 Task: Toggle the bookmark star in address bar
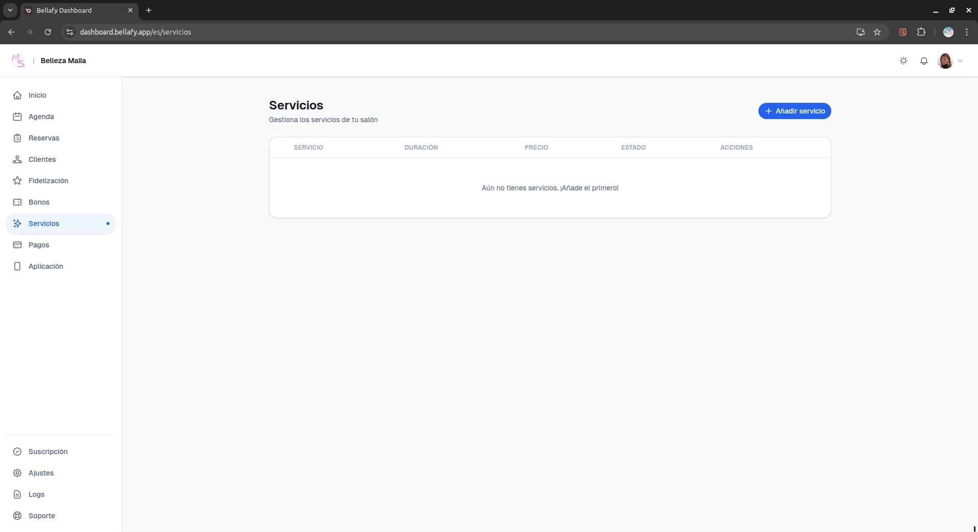878,32
